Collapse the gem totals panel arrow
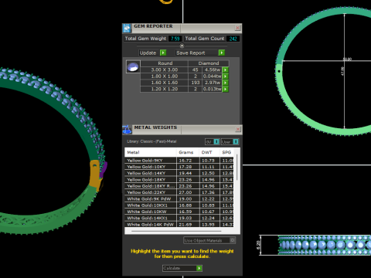The height and width of the screenshot is (278, 371). point(182,46)
